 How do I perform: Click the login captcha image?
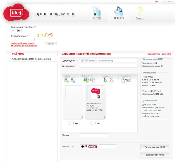coord(46,35)
